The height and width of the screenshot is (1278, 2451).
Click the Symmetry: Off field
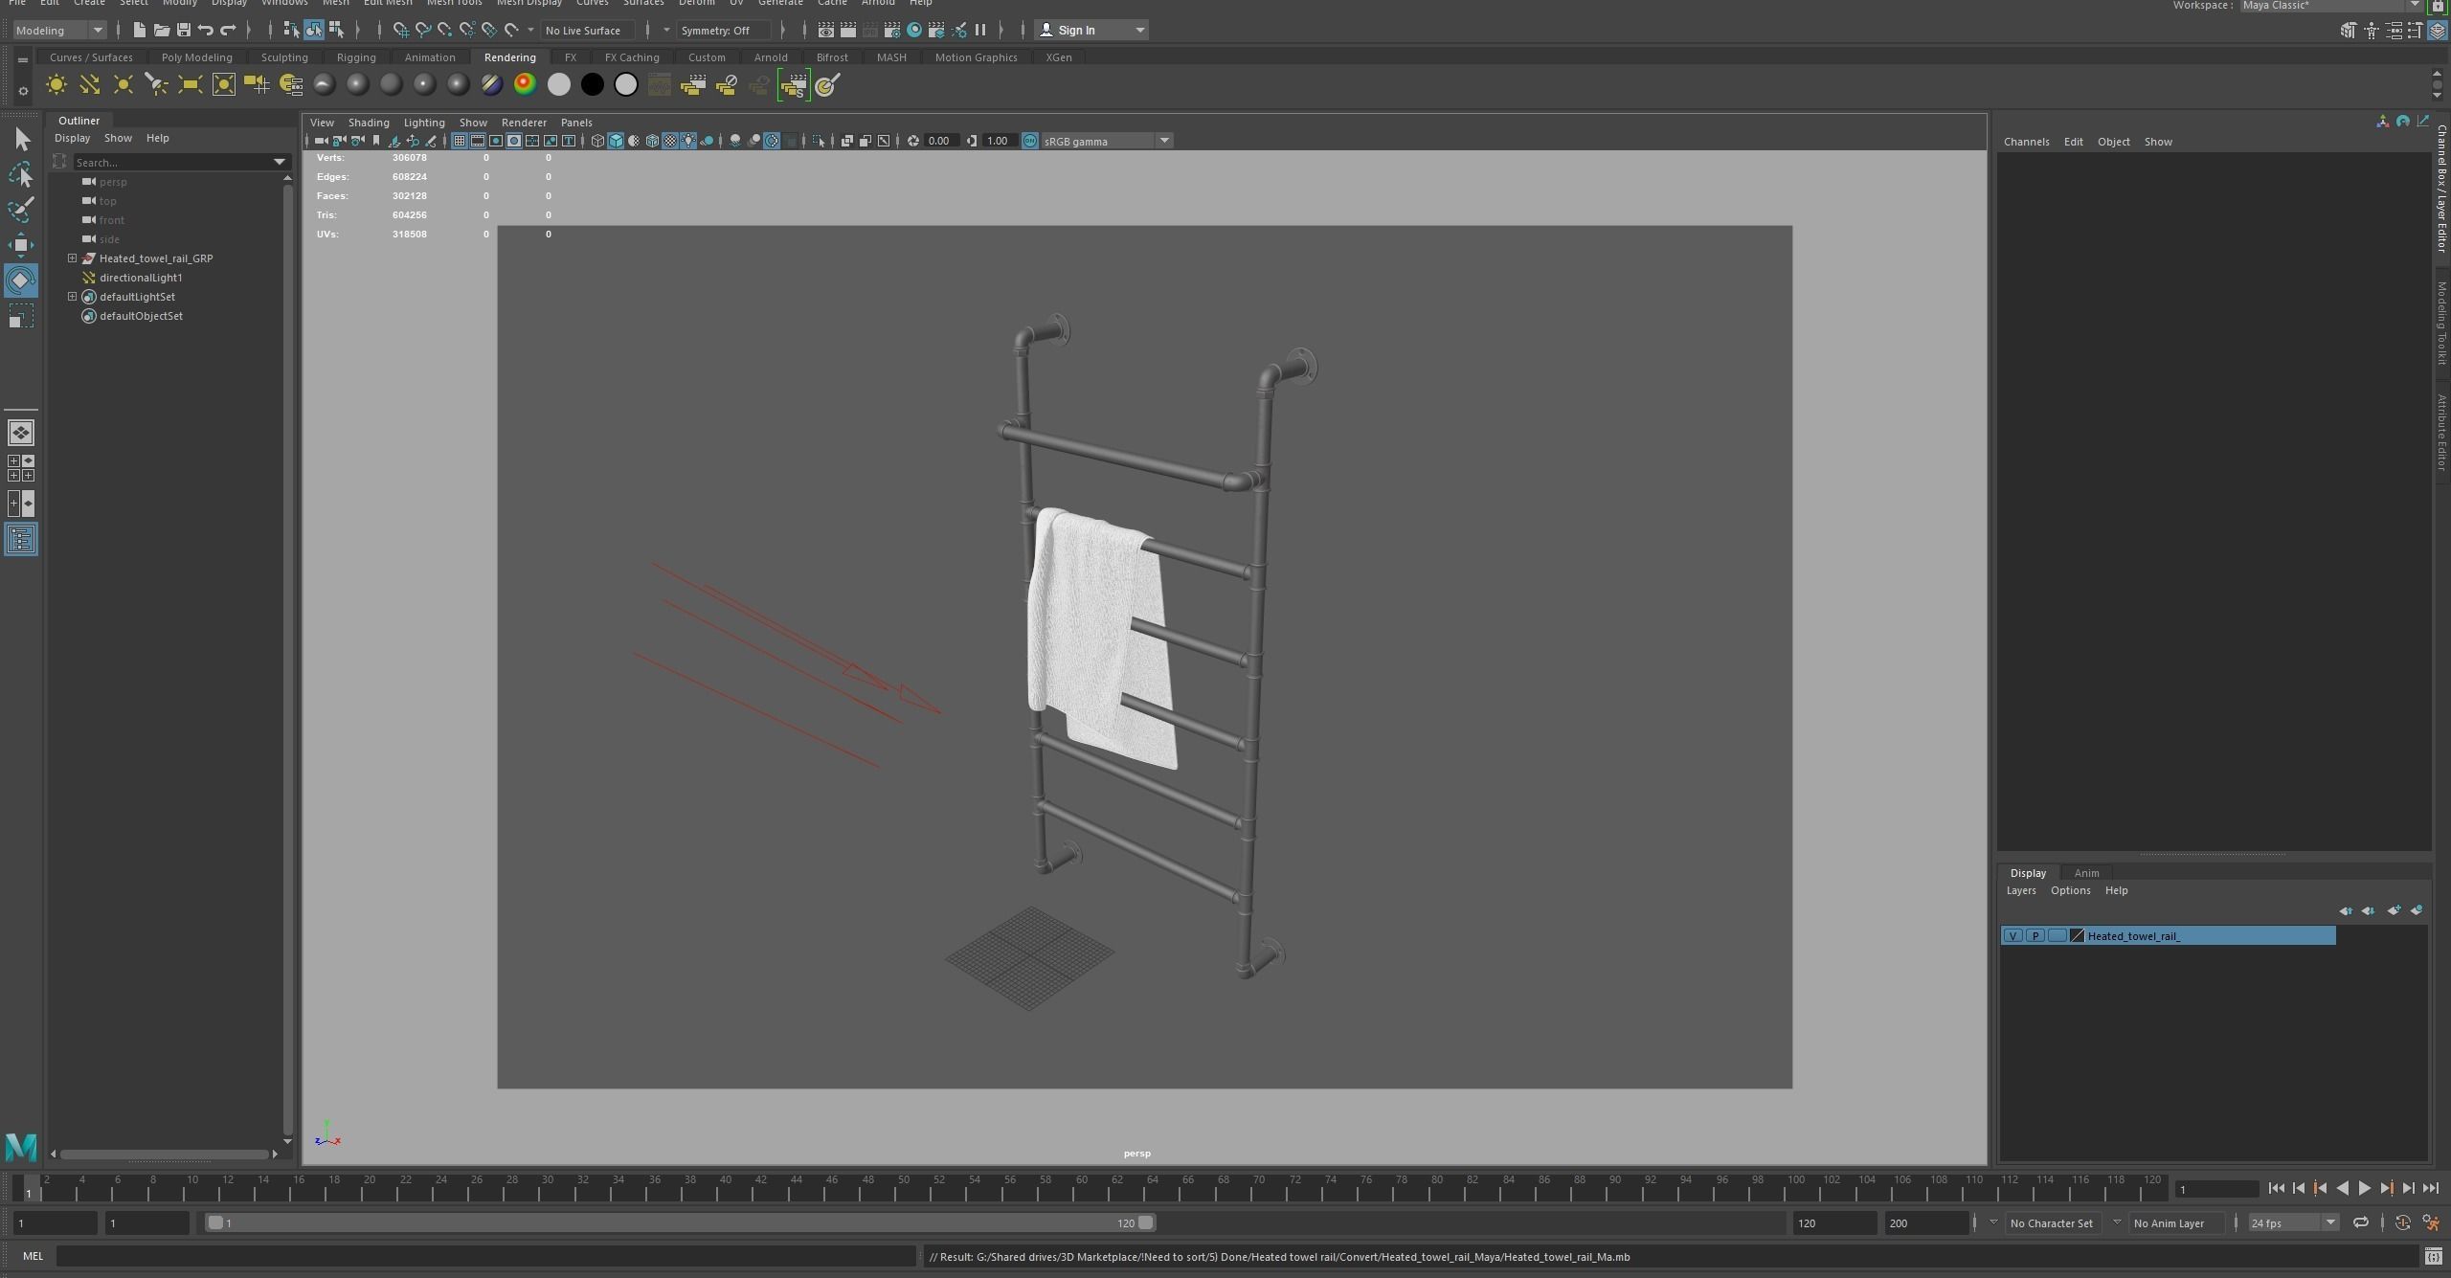coord(723,31)
